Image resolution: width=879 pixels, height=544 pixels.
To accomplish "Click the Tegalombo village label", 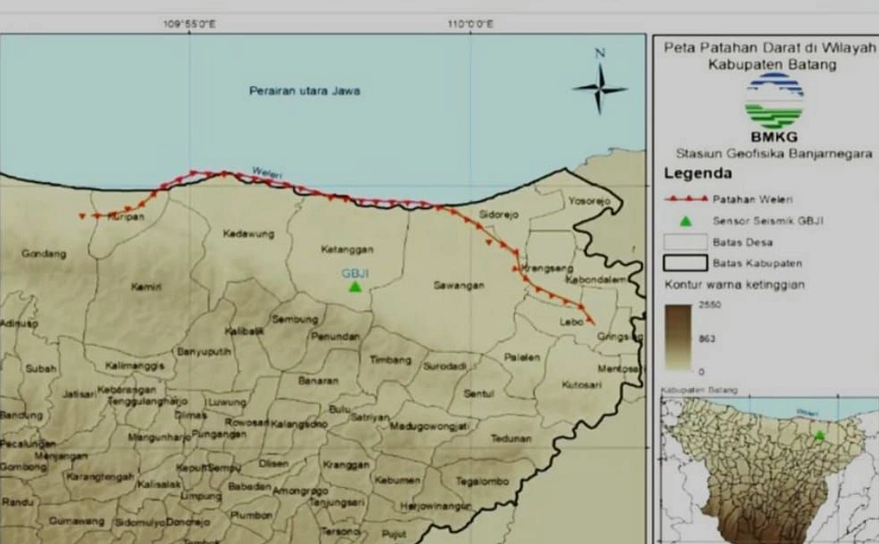I will click(x=482, y=481).
